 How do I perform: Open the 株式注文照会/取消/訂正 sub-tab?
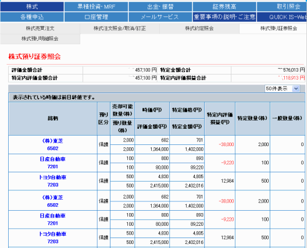coord(120,29)
